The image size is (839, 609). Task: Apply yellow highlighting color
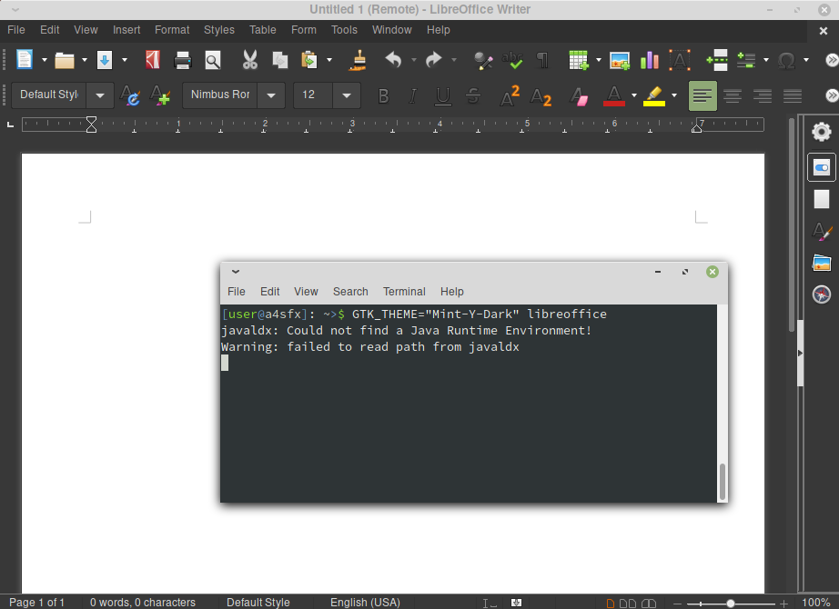coord(654,96)
